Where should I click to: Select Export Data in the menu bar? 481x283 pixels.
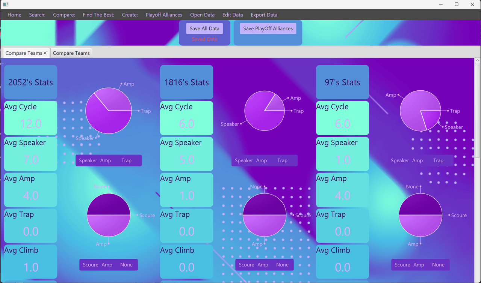pyautogui.click(x=264, y=15)
